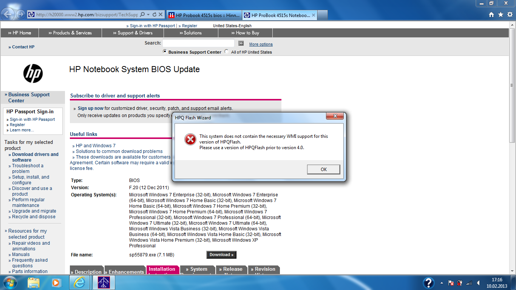The height and width of the screenshot is (290, 516).
Task: Open the More options search link
Action: (x=261, y=44)
